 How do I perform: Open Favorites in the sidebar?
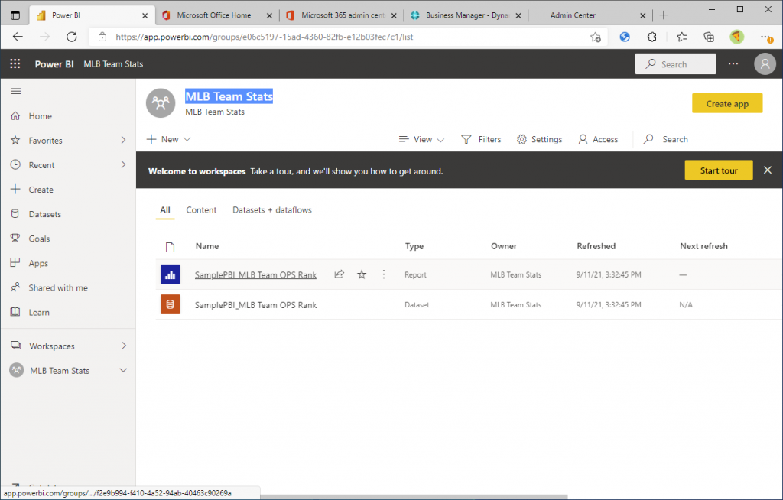[x=45, y=141]
